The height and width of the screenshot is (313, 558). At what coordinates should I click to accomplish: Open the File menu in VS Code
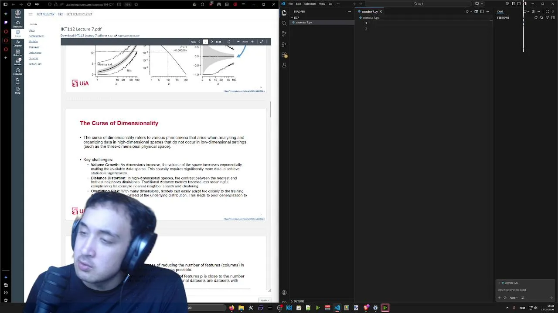290,4
